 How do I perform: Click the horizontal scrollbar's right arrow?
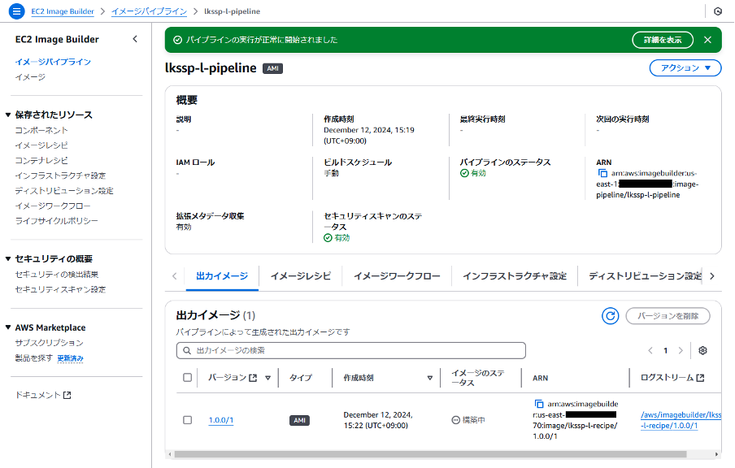[x=717, y=454]
